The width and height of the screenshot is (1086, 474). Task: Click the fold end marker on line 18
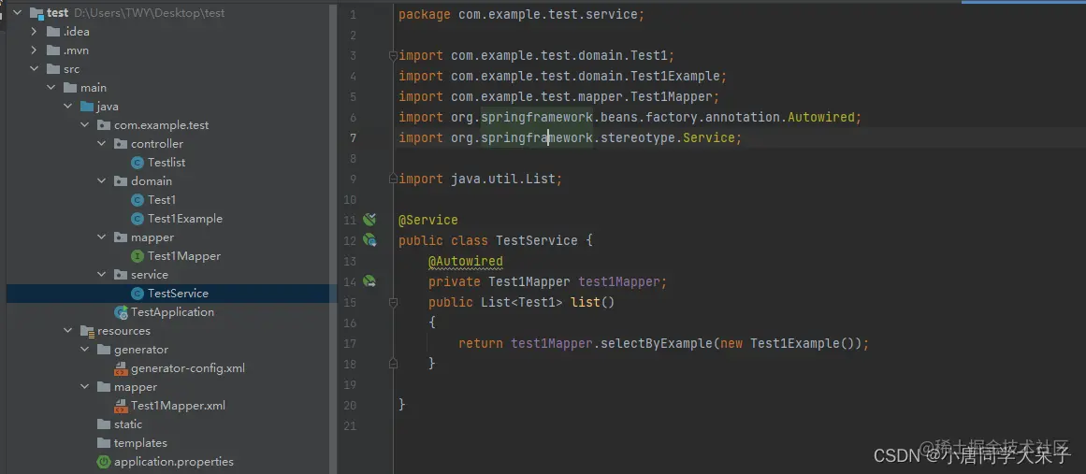393,363
